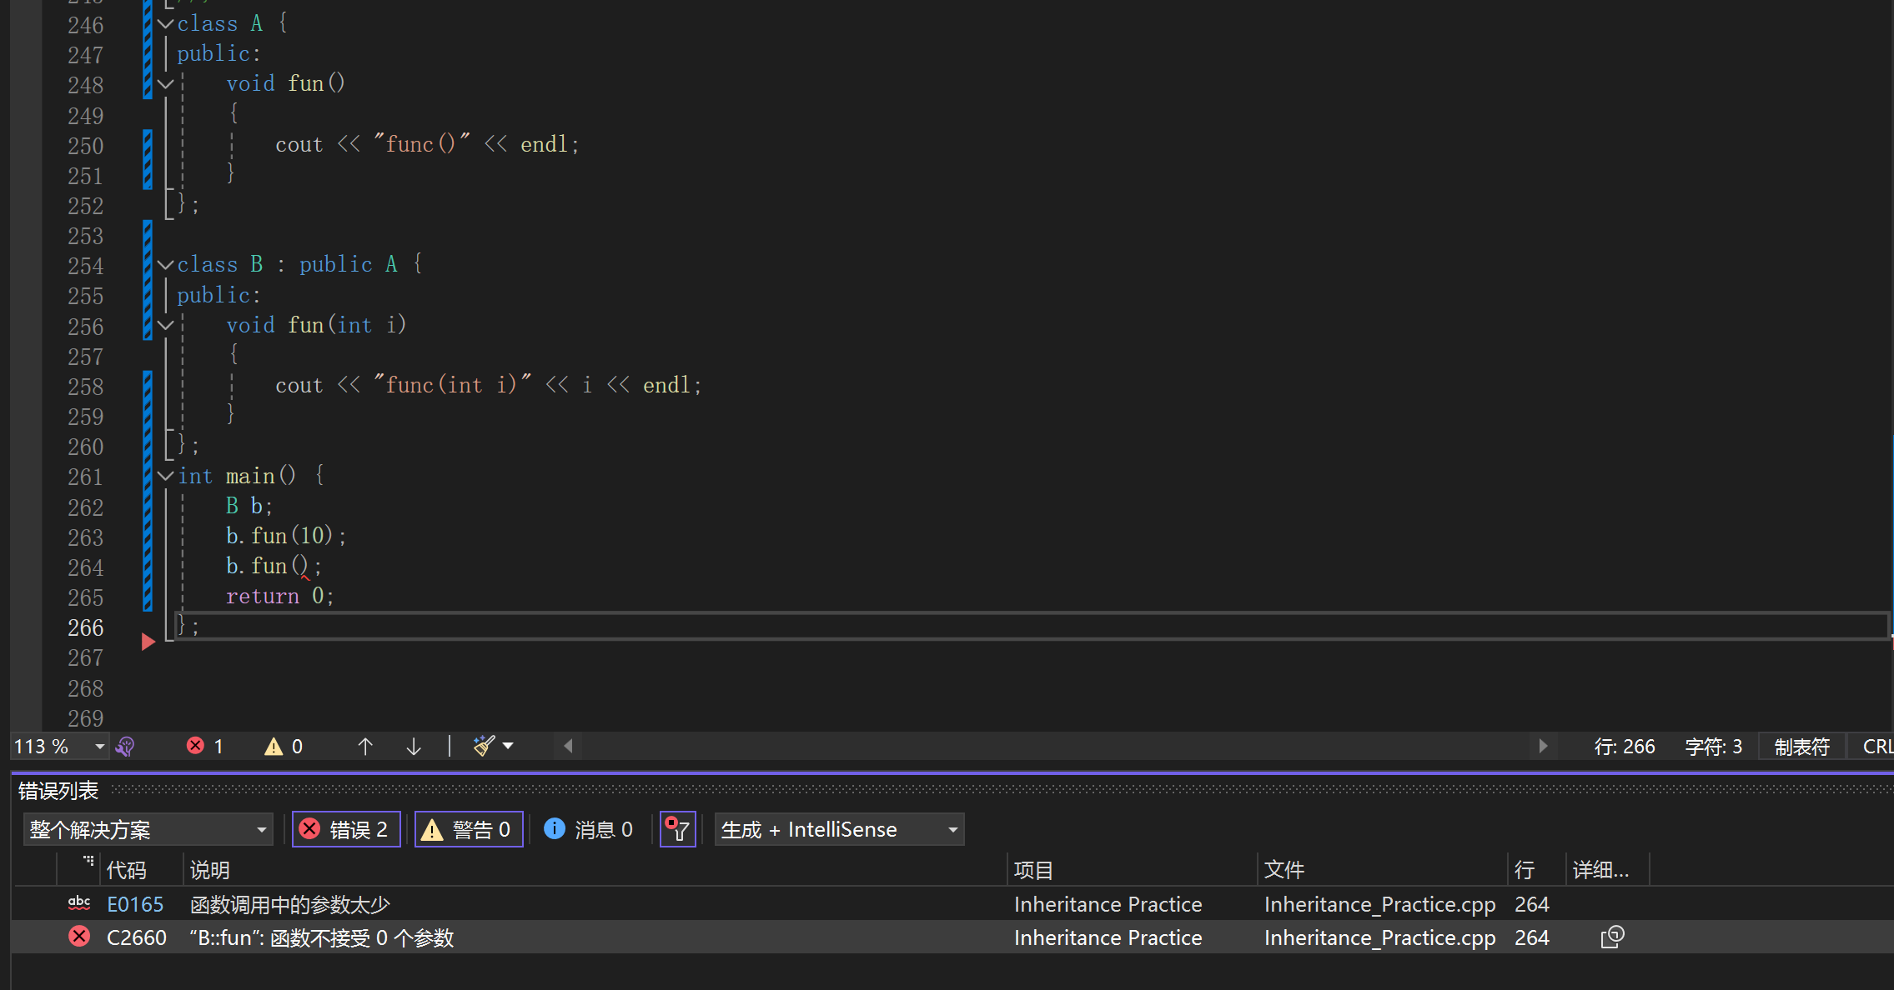This screenshot has height=990, width=1894.
Task: Click the category column header icon
Action: click(x=88, y=862)
